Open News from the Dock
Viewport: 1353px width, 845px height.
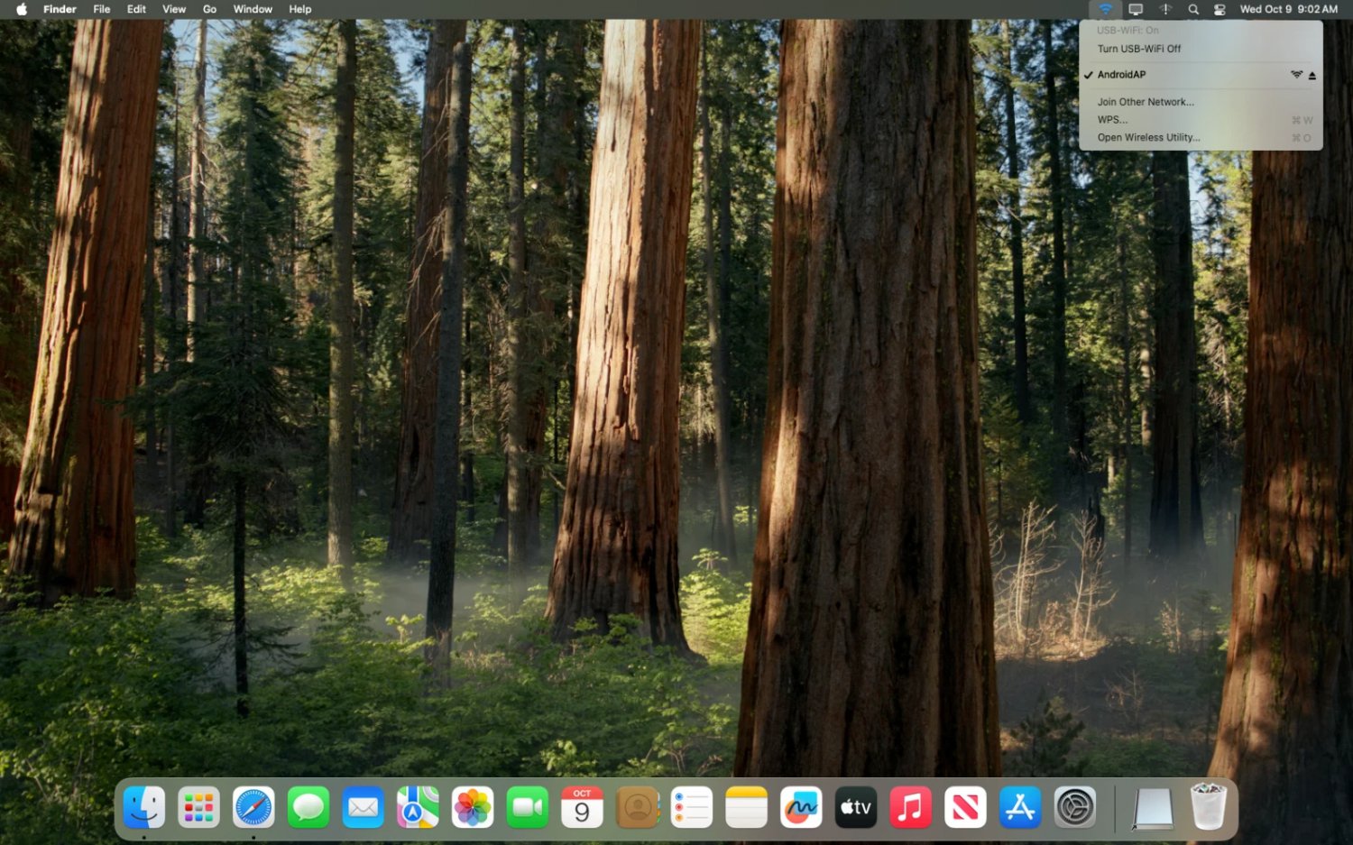coord(965,806)
